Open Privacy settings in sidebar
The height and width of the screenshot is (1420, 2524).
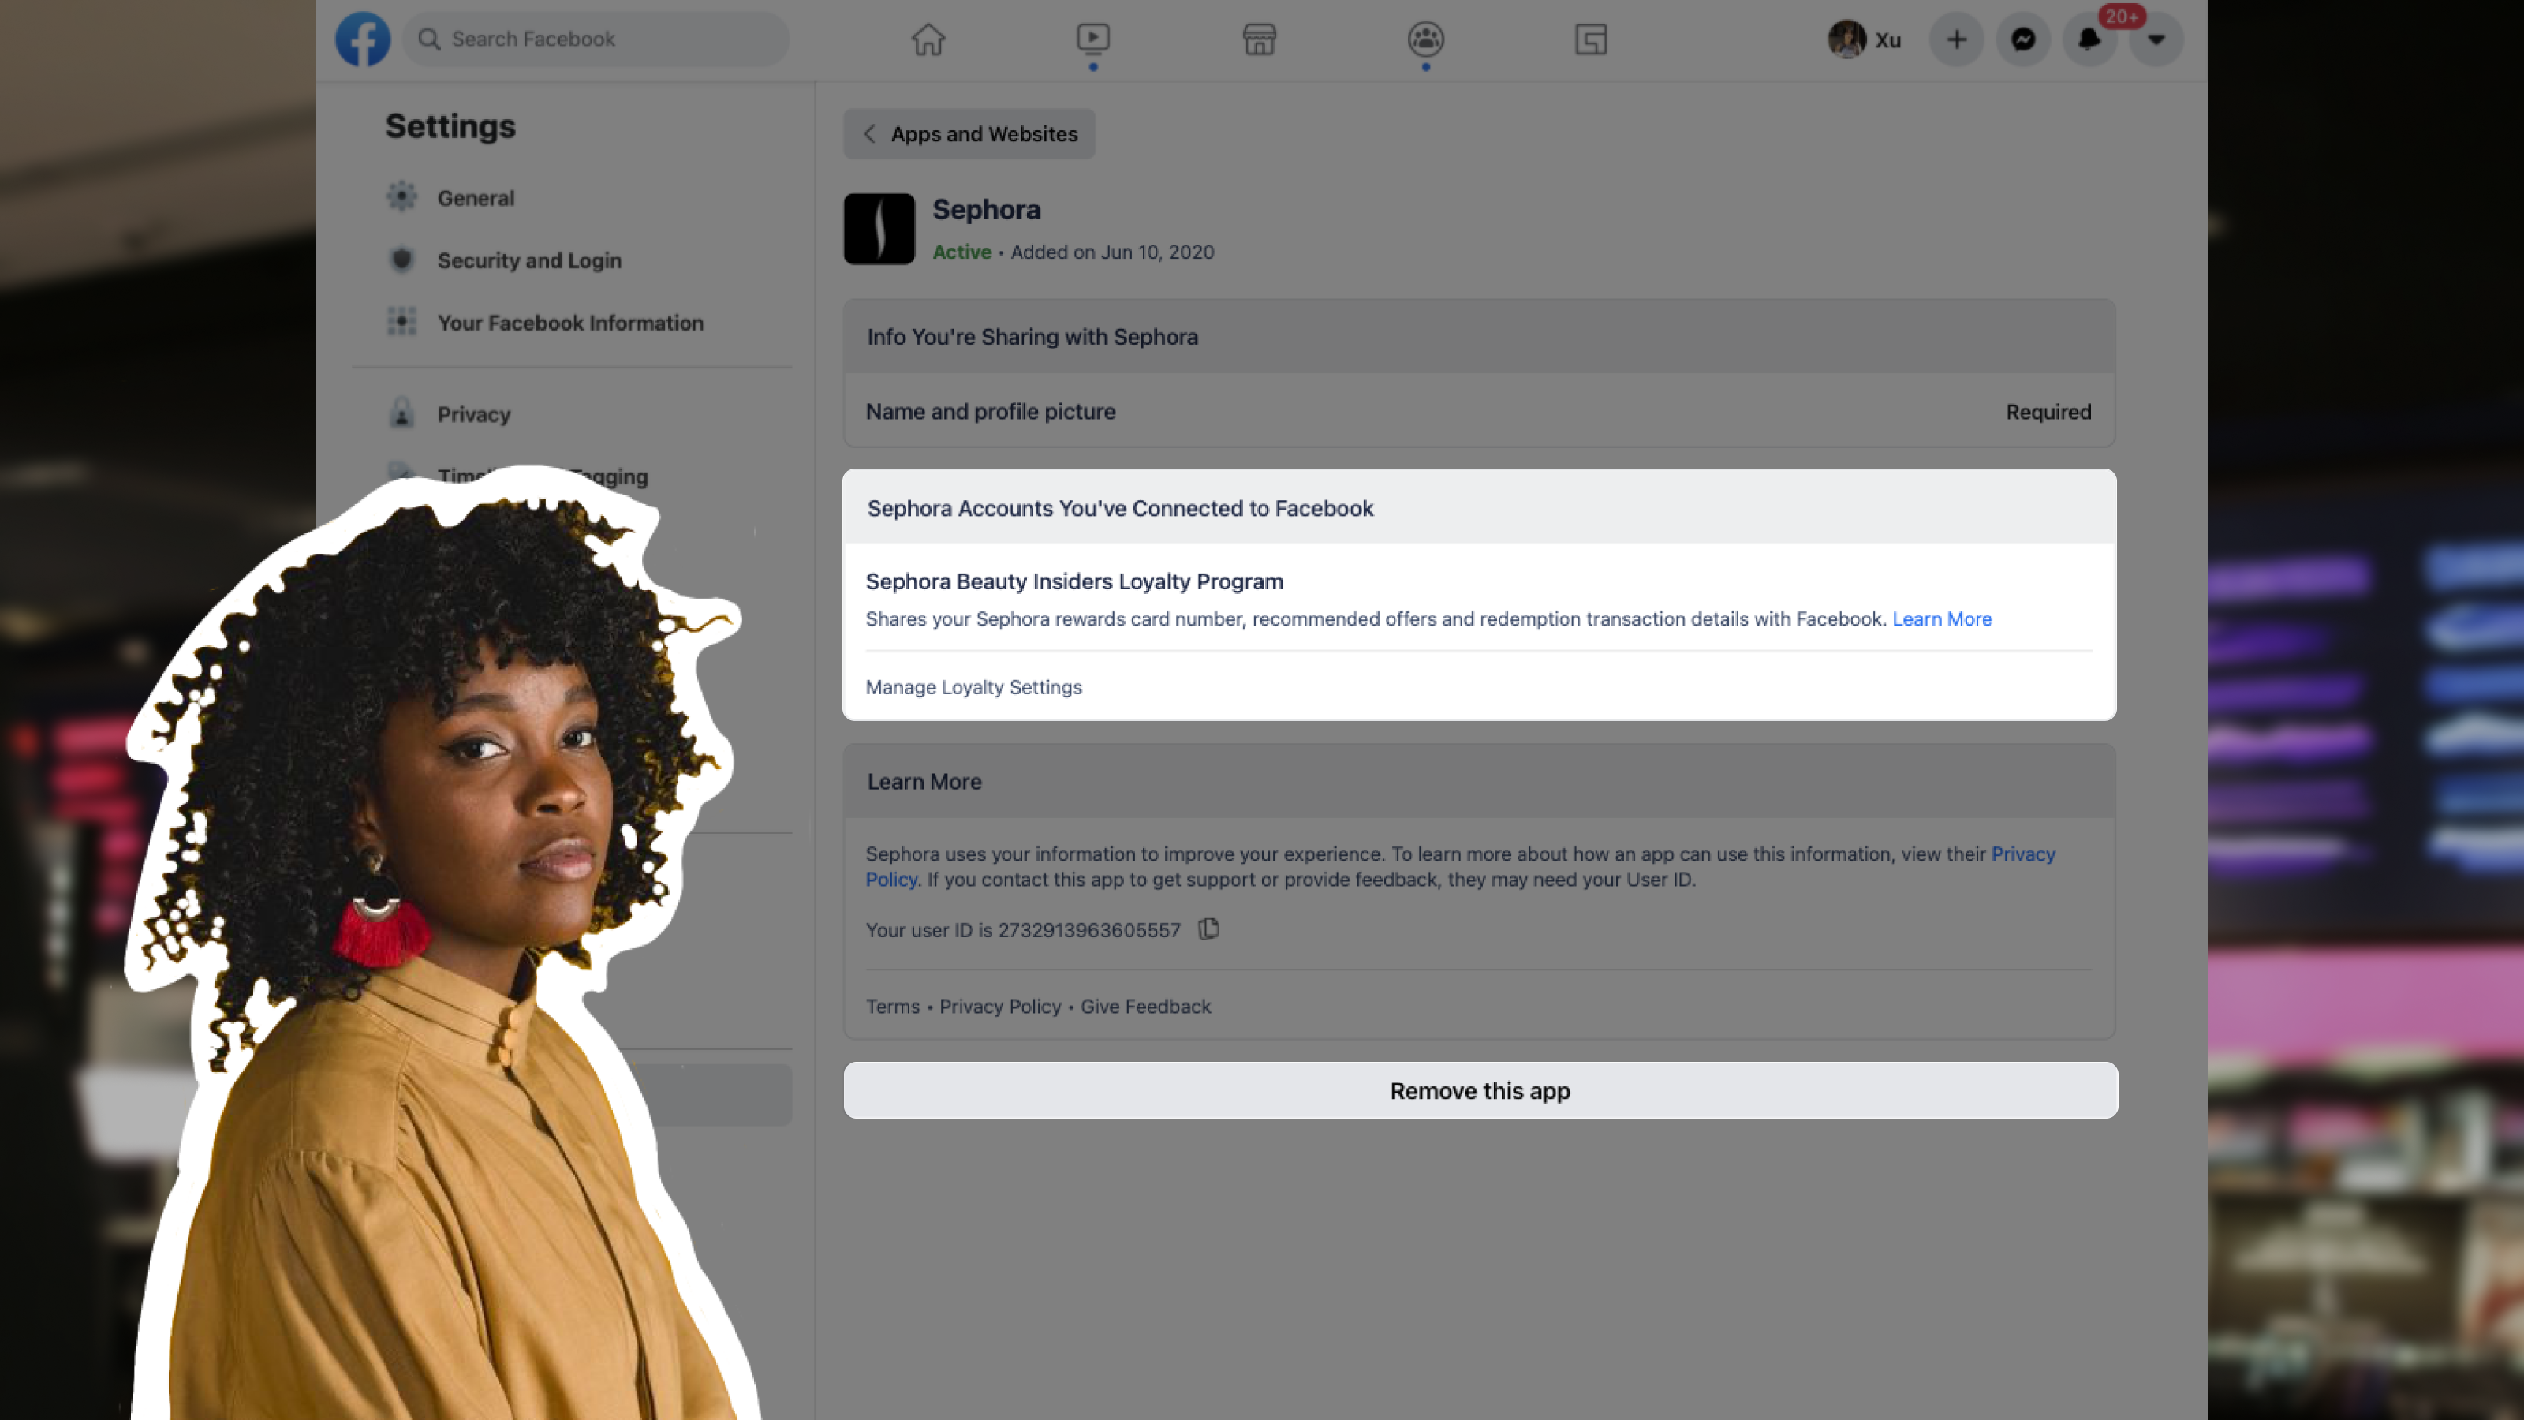(x=473, y=414)
